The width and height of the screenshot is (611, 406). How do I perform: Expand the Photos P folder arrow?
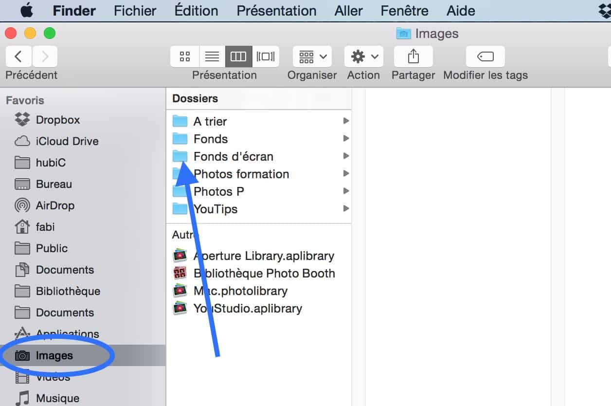pos(346,191)
